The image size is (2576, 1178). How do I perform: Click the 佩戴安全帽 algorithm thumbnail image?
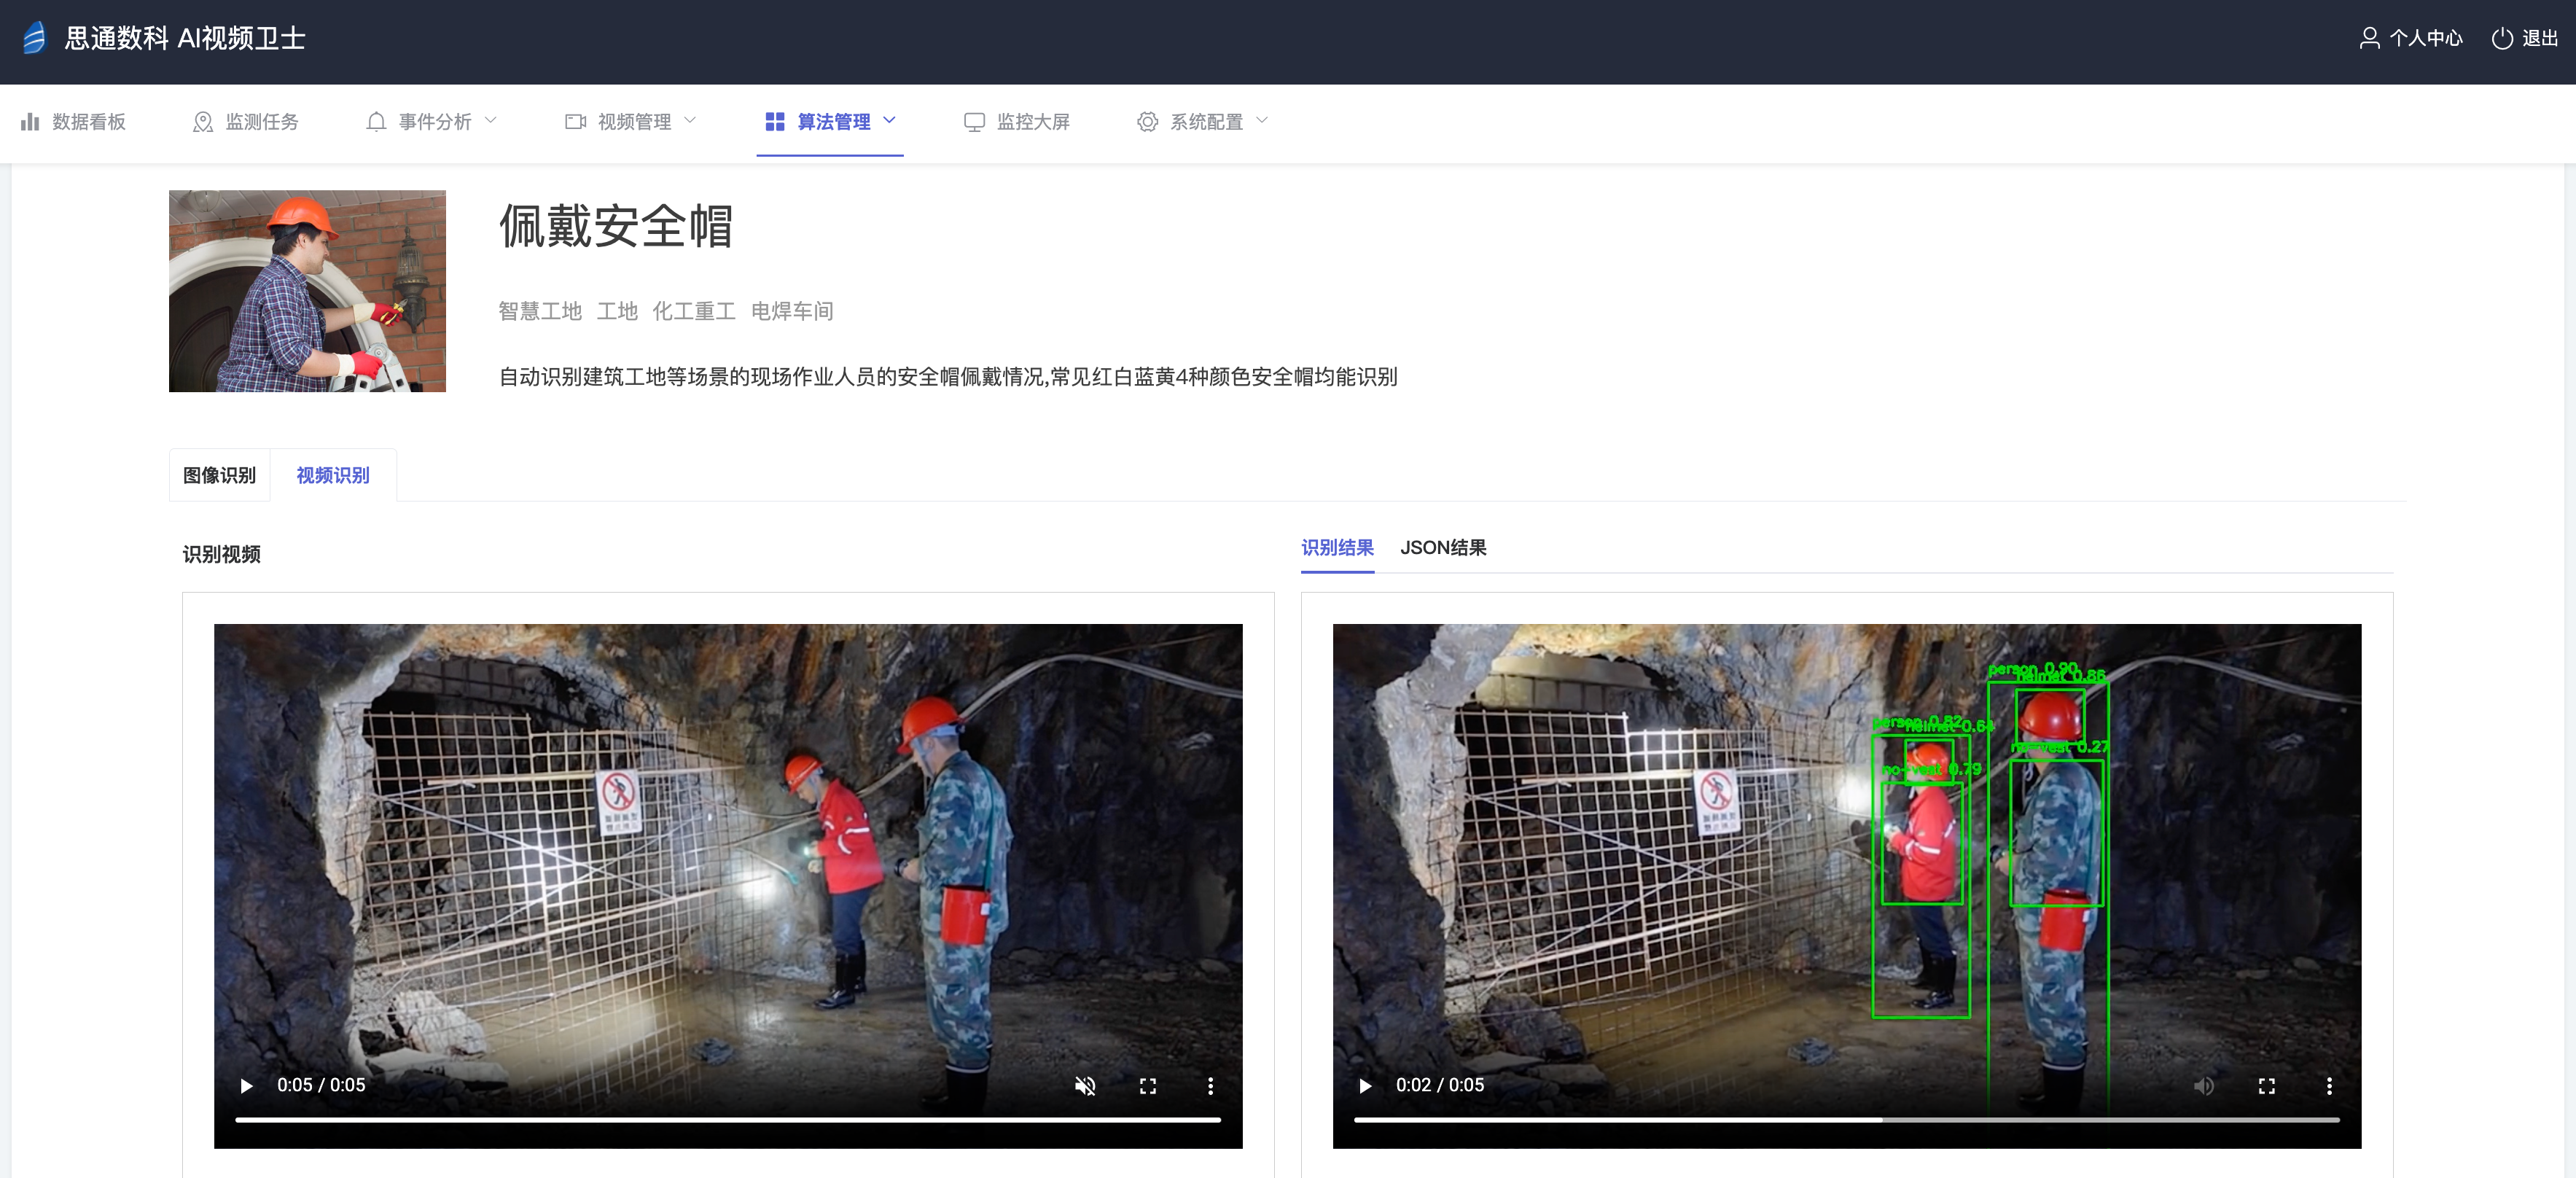click(x=307, y=291)
